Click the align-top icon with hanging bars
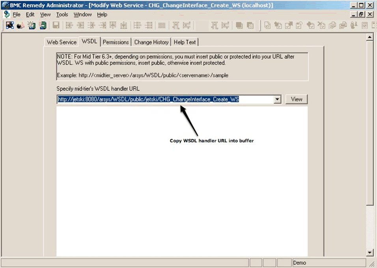This screenshot has width=377, height=268. [113, 25]
